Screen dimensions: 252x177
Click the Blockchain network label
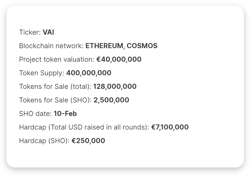pos(51,46)
